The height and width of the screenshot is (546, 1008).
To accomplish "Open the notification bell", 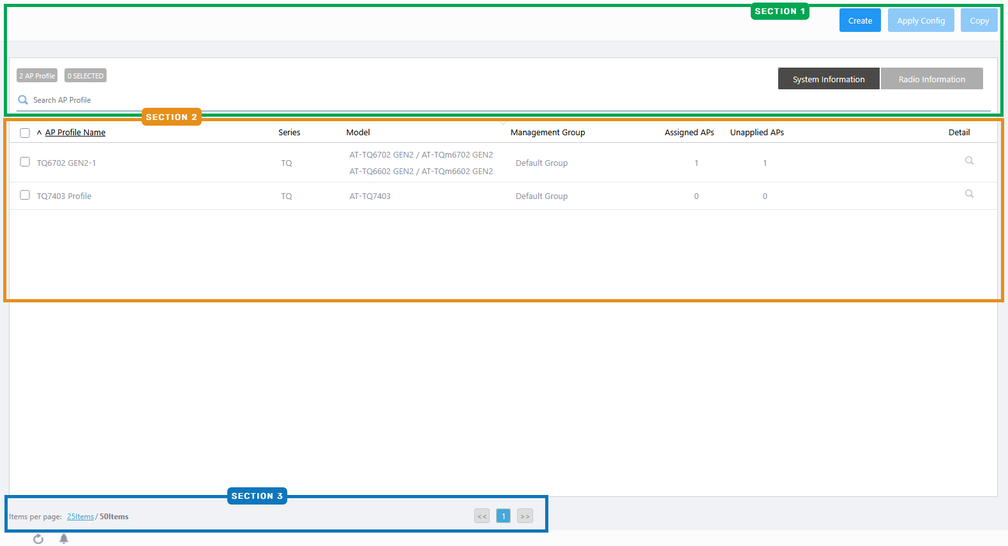I will coord(64,539).
